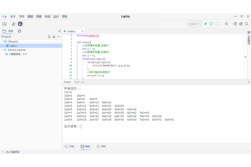Click the int main() line

click(x=84, y=42)
